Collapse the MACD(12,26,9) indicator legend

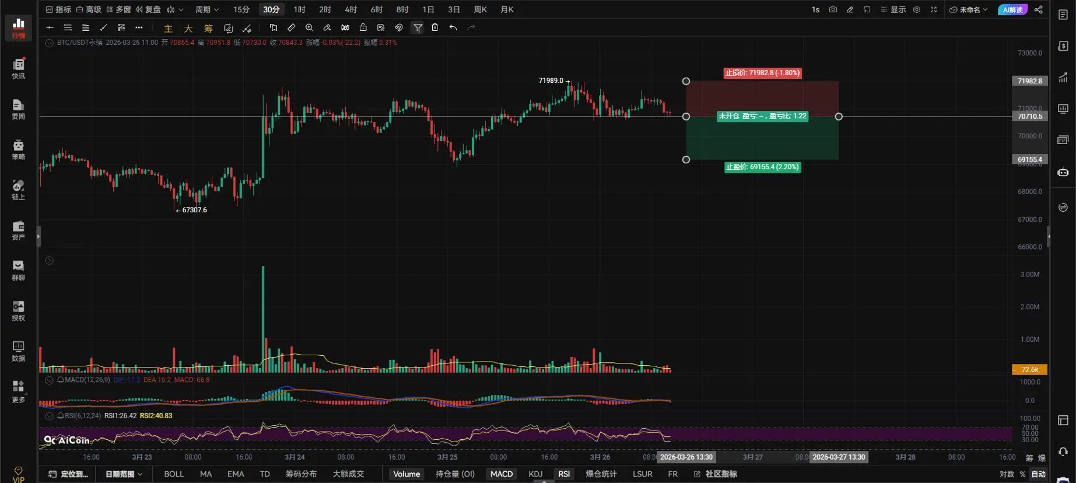click(50, 380)
